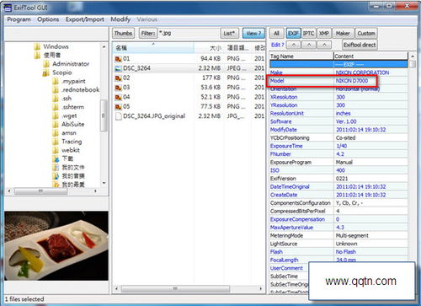
Task: Click the Thumbs button
Action: (123, 34)
